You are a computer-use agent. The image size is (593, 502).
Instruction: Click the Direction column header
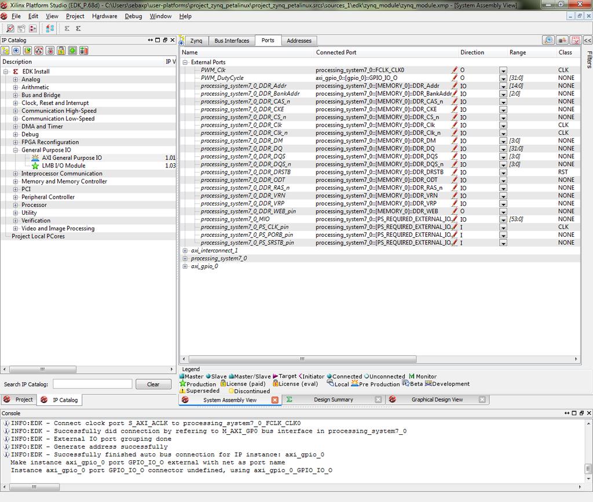(483, 53)
